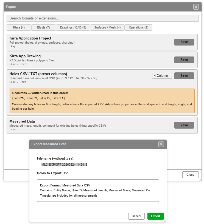Select the Drawings / CAD (5) tab

coord(73,27)
